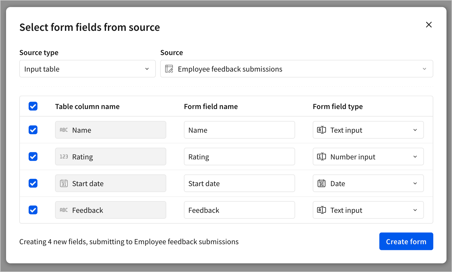
Task: Click the 123 icon beside Rating column
Action: [x=64, y=156]
